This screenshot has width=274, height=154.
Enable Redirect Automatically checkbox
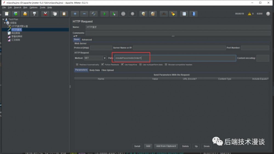(x=77, y=65)
